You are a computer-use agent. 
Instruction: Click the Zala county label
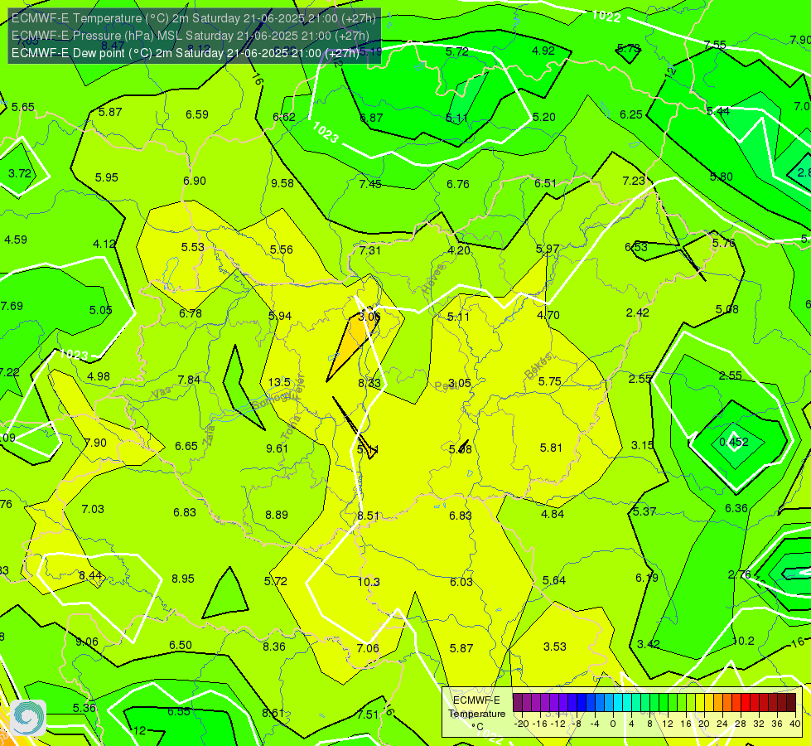209,435
